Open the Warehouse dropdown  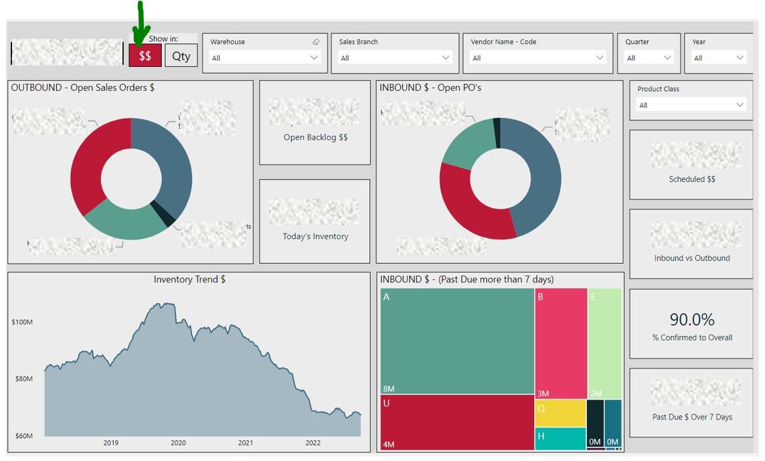[x=265, y=58]
